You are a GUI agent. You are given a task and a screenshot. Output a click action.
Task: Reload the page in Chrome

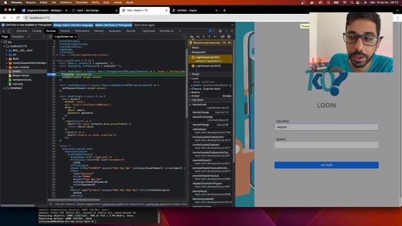[x=18, y=18]
